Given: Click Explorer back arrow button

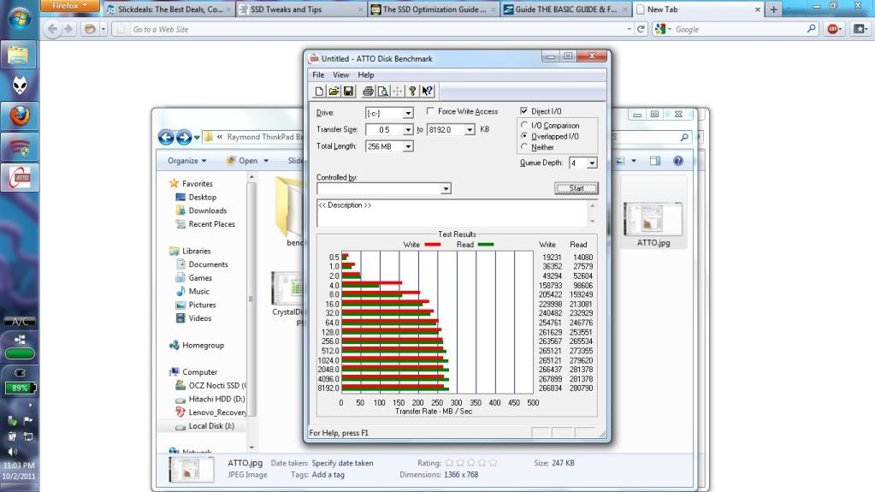Looking at the screenshot, I should coord(166,137).
